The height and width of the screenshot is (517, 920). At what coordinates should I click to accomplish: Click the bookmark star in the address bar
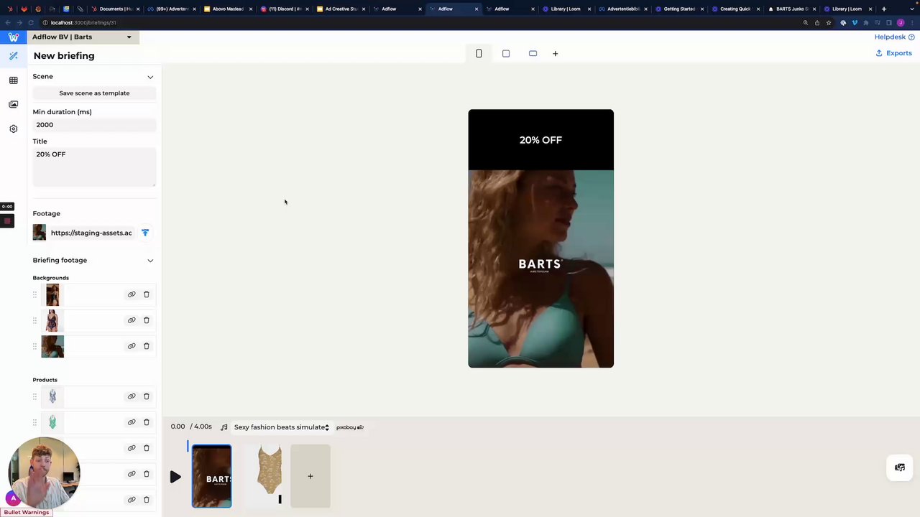click(829, 23)
